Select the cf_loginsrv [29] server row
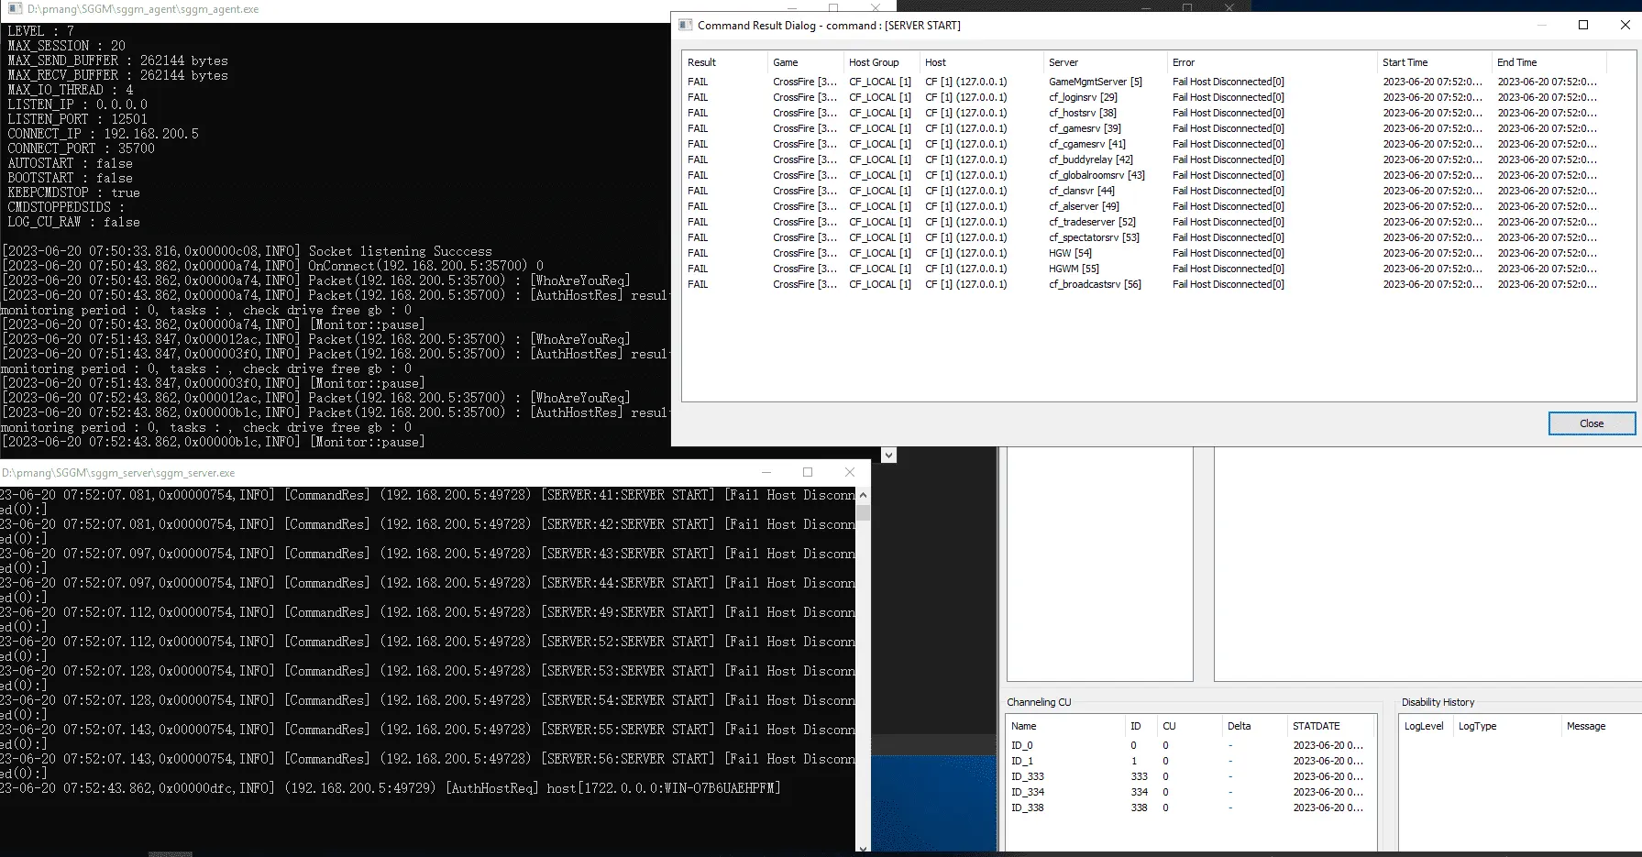Viewport: 1642px width, 857px height. 1142,97
